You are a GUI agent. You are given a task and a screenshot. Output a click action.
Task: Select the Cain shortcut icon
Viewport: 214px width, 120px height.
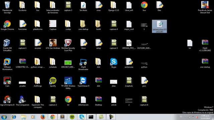[x=7, y=80]
